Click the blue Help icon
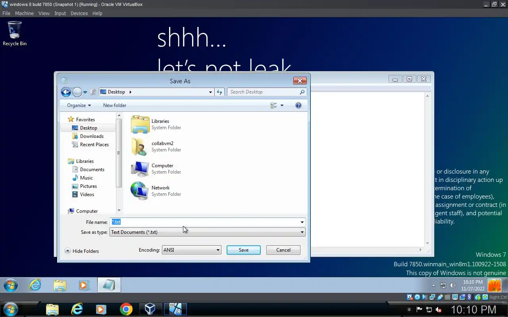 pos(298,105)
